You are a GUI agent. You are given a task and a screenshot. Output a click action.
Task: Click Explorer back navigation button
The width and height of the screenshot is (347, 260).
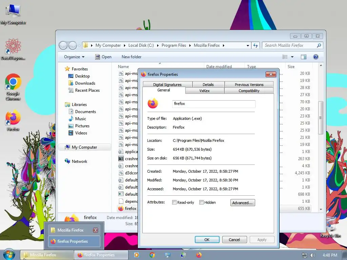pyautogui.click(x=63, y=45)
